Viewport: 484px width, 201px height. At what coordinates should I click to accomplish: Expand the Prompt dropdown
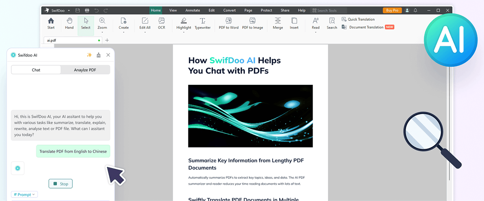(x=24, y=195)
